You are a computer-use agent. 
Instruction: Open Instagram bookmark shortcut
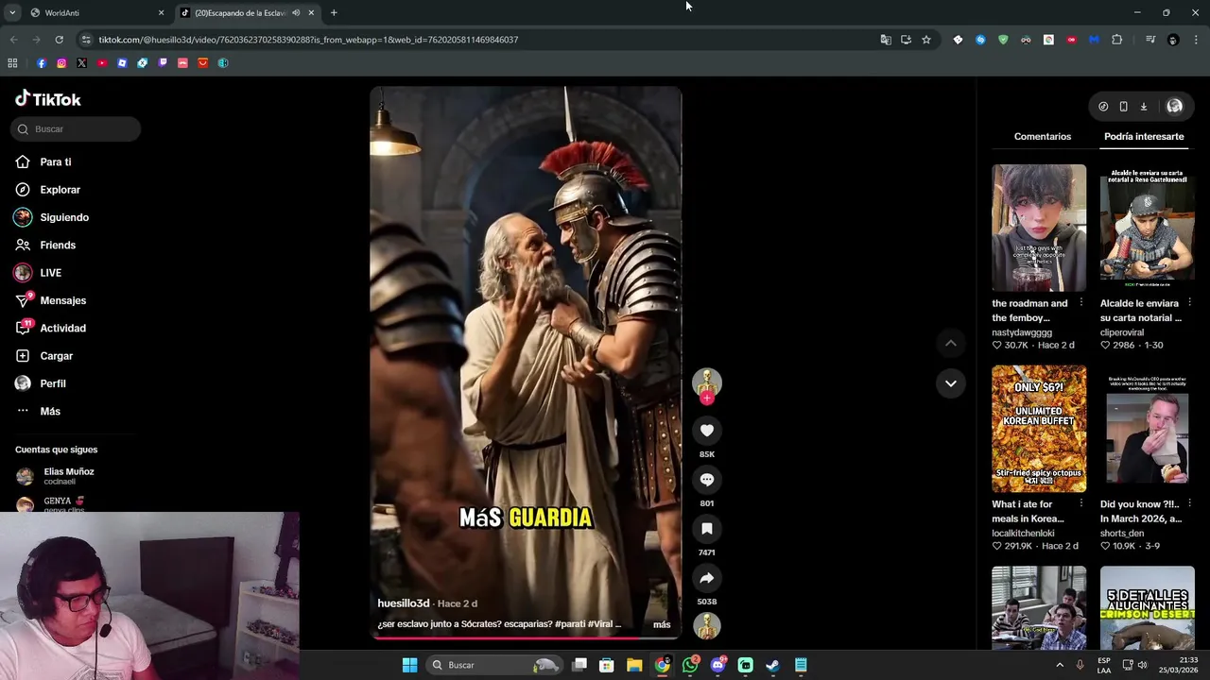click(x=61, y=63)
